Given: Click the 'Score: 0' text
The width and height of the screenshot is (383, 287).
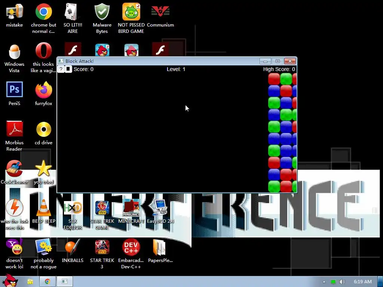Looking at the screenshot, I should point(83,69).
